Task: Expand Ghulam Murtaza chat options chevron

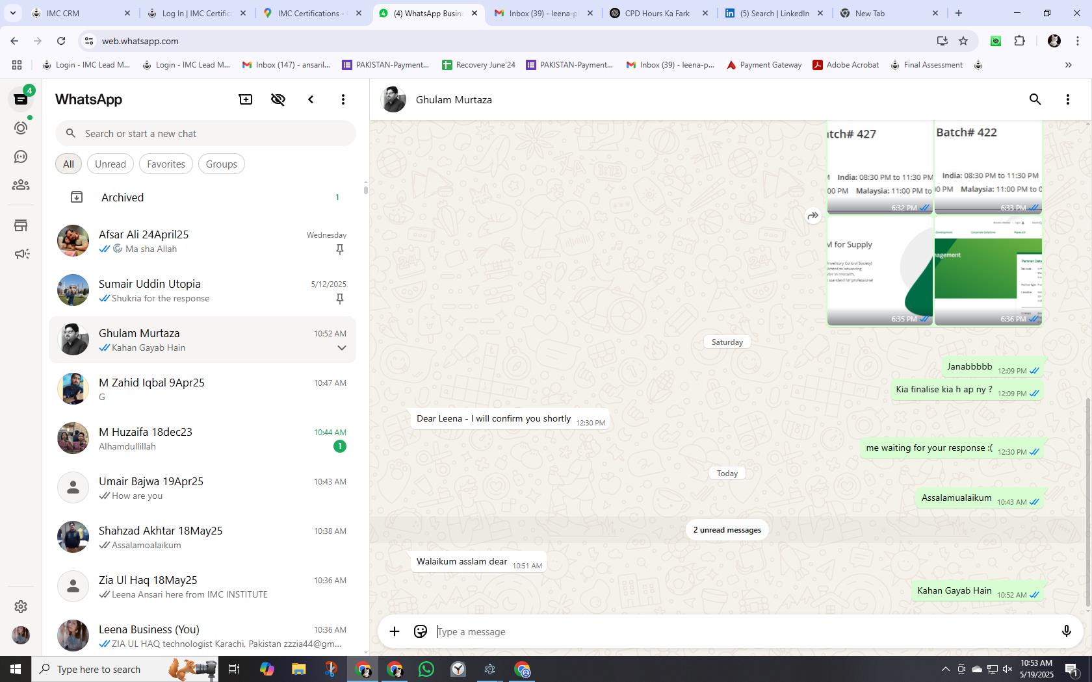Action: tap(342, 347)
